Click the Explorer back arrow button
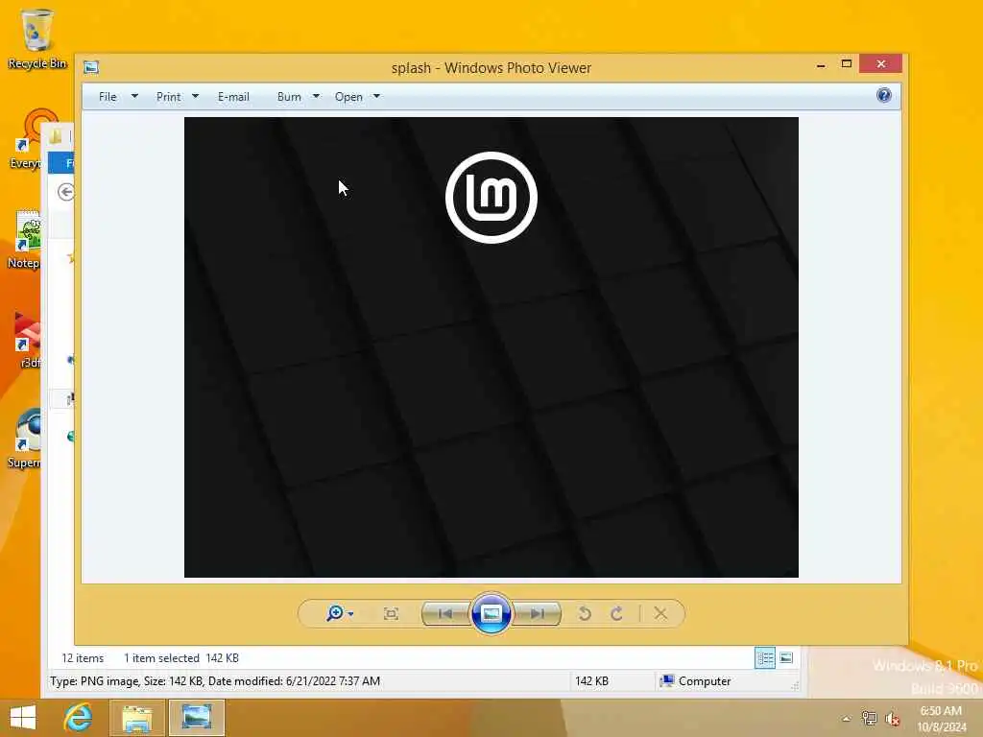The height and width of the screenshot is (737, 983). tap(65, 192)
